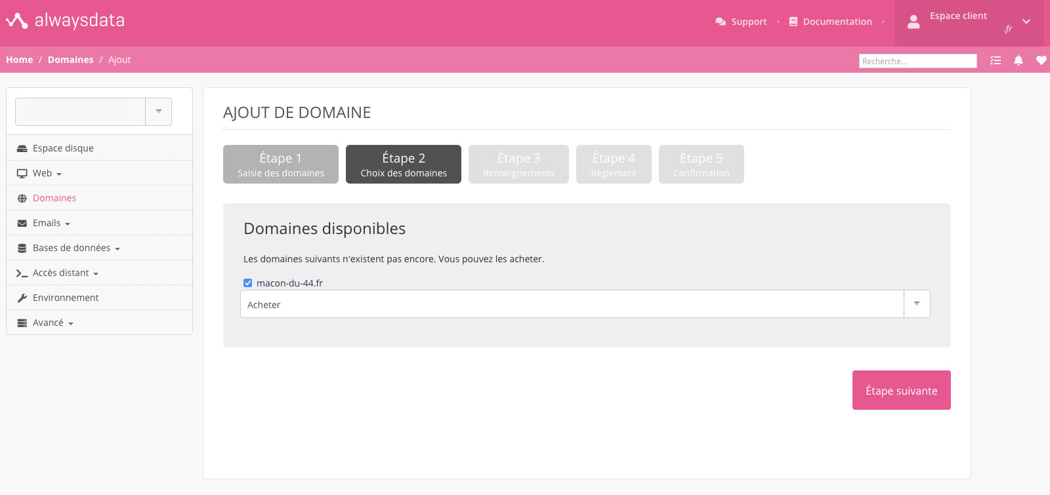Viewport: 1050px width, 495px height.
Task: Click the Documentation book icon
Action: [793, 22]
